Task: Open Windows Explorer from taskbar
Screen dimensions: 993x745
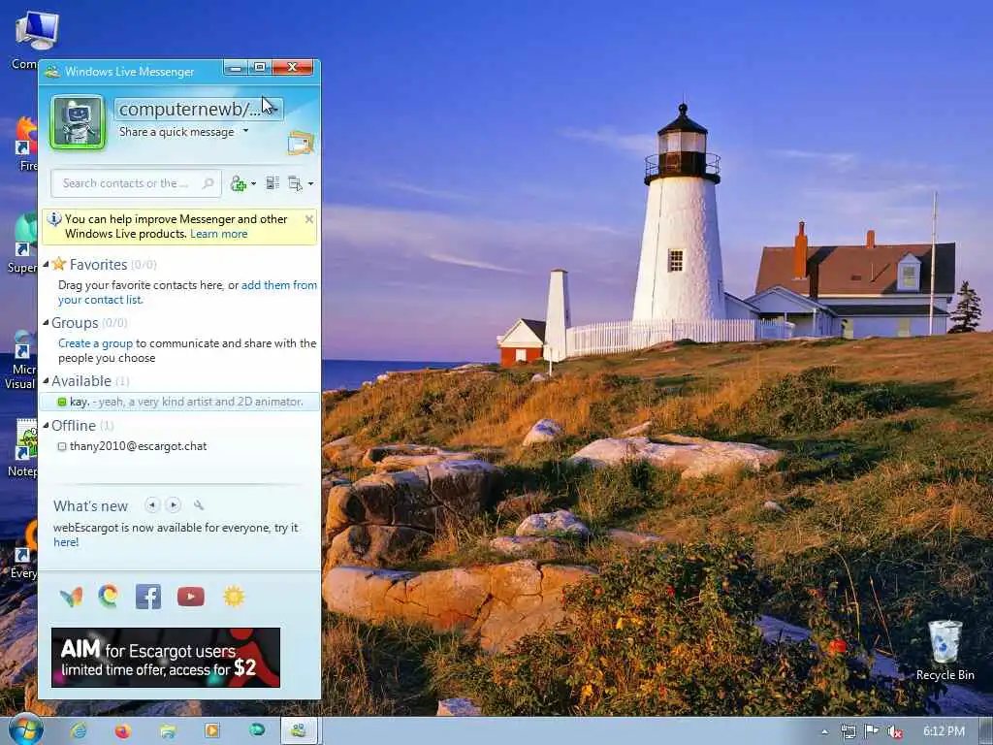Action: pos(168,731)
